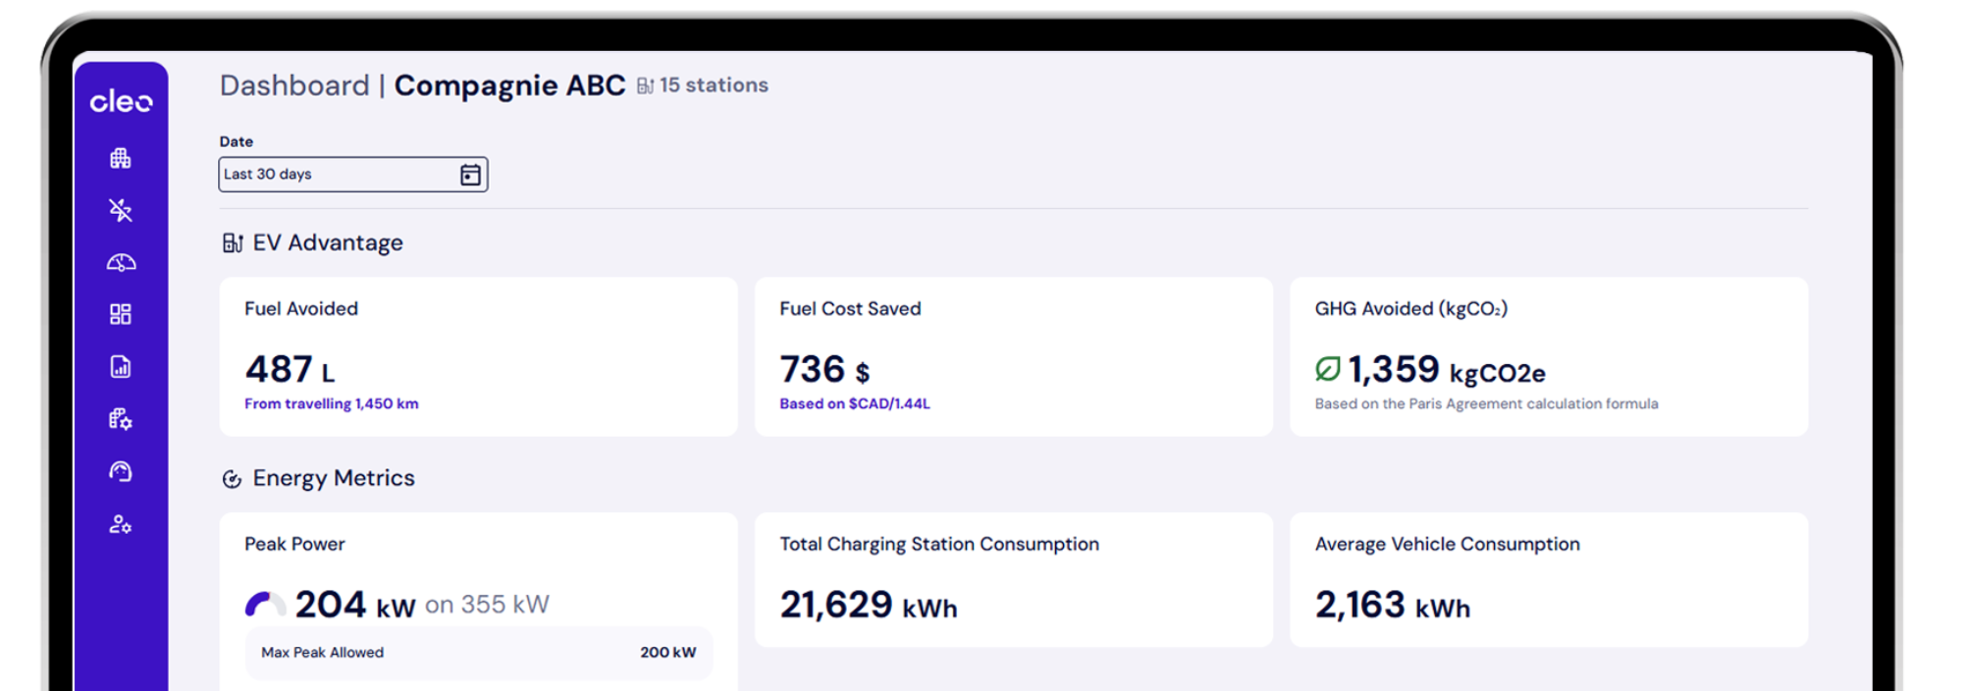The height and width of the screenshot is (691, 1963).
Task: Open the headset support icon in sidebar
Action: (x=121, y=471)
